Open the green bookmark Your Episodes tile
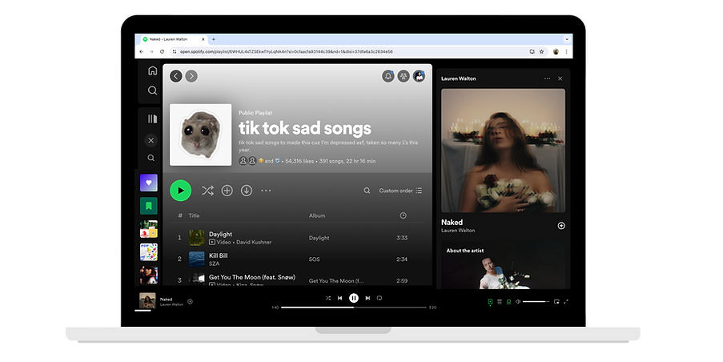The height and width of the screenshot is (362, 723). pyautogui.click(x=148, y=206)
